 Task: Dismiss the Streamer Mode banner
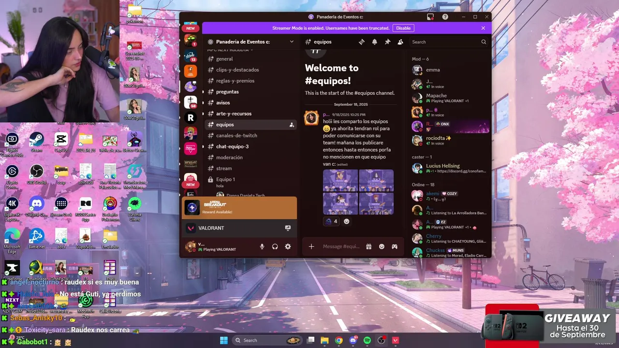(x=483, y=28)
